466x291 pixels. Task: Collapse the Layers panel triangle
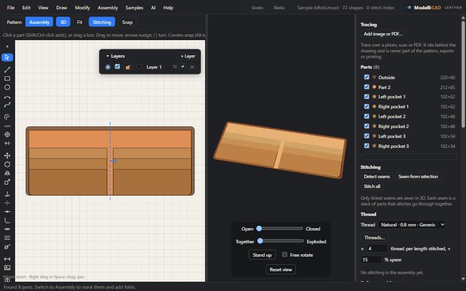(108, 56)
